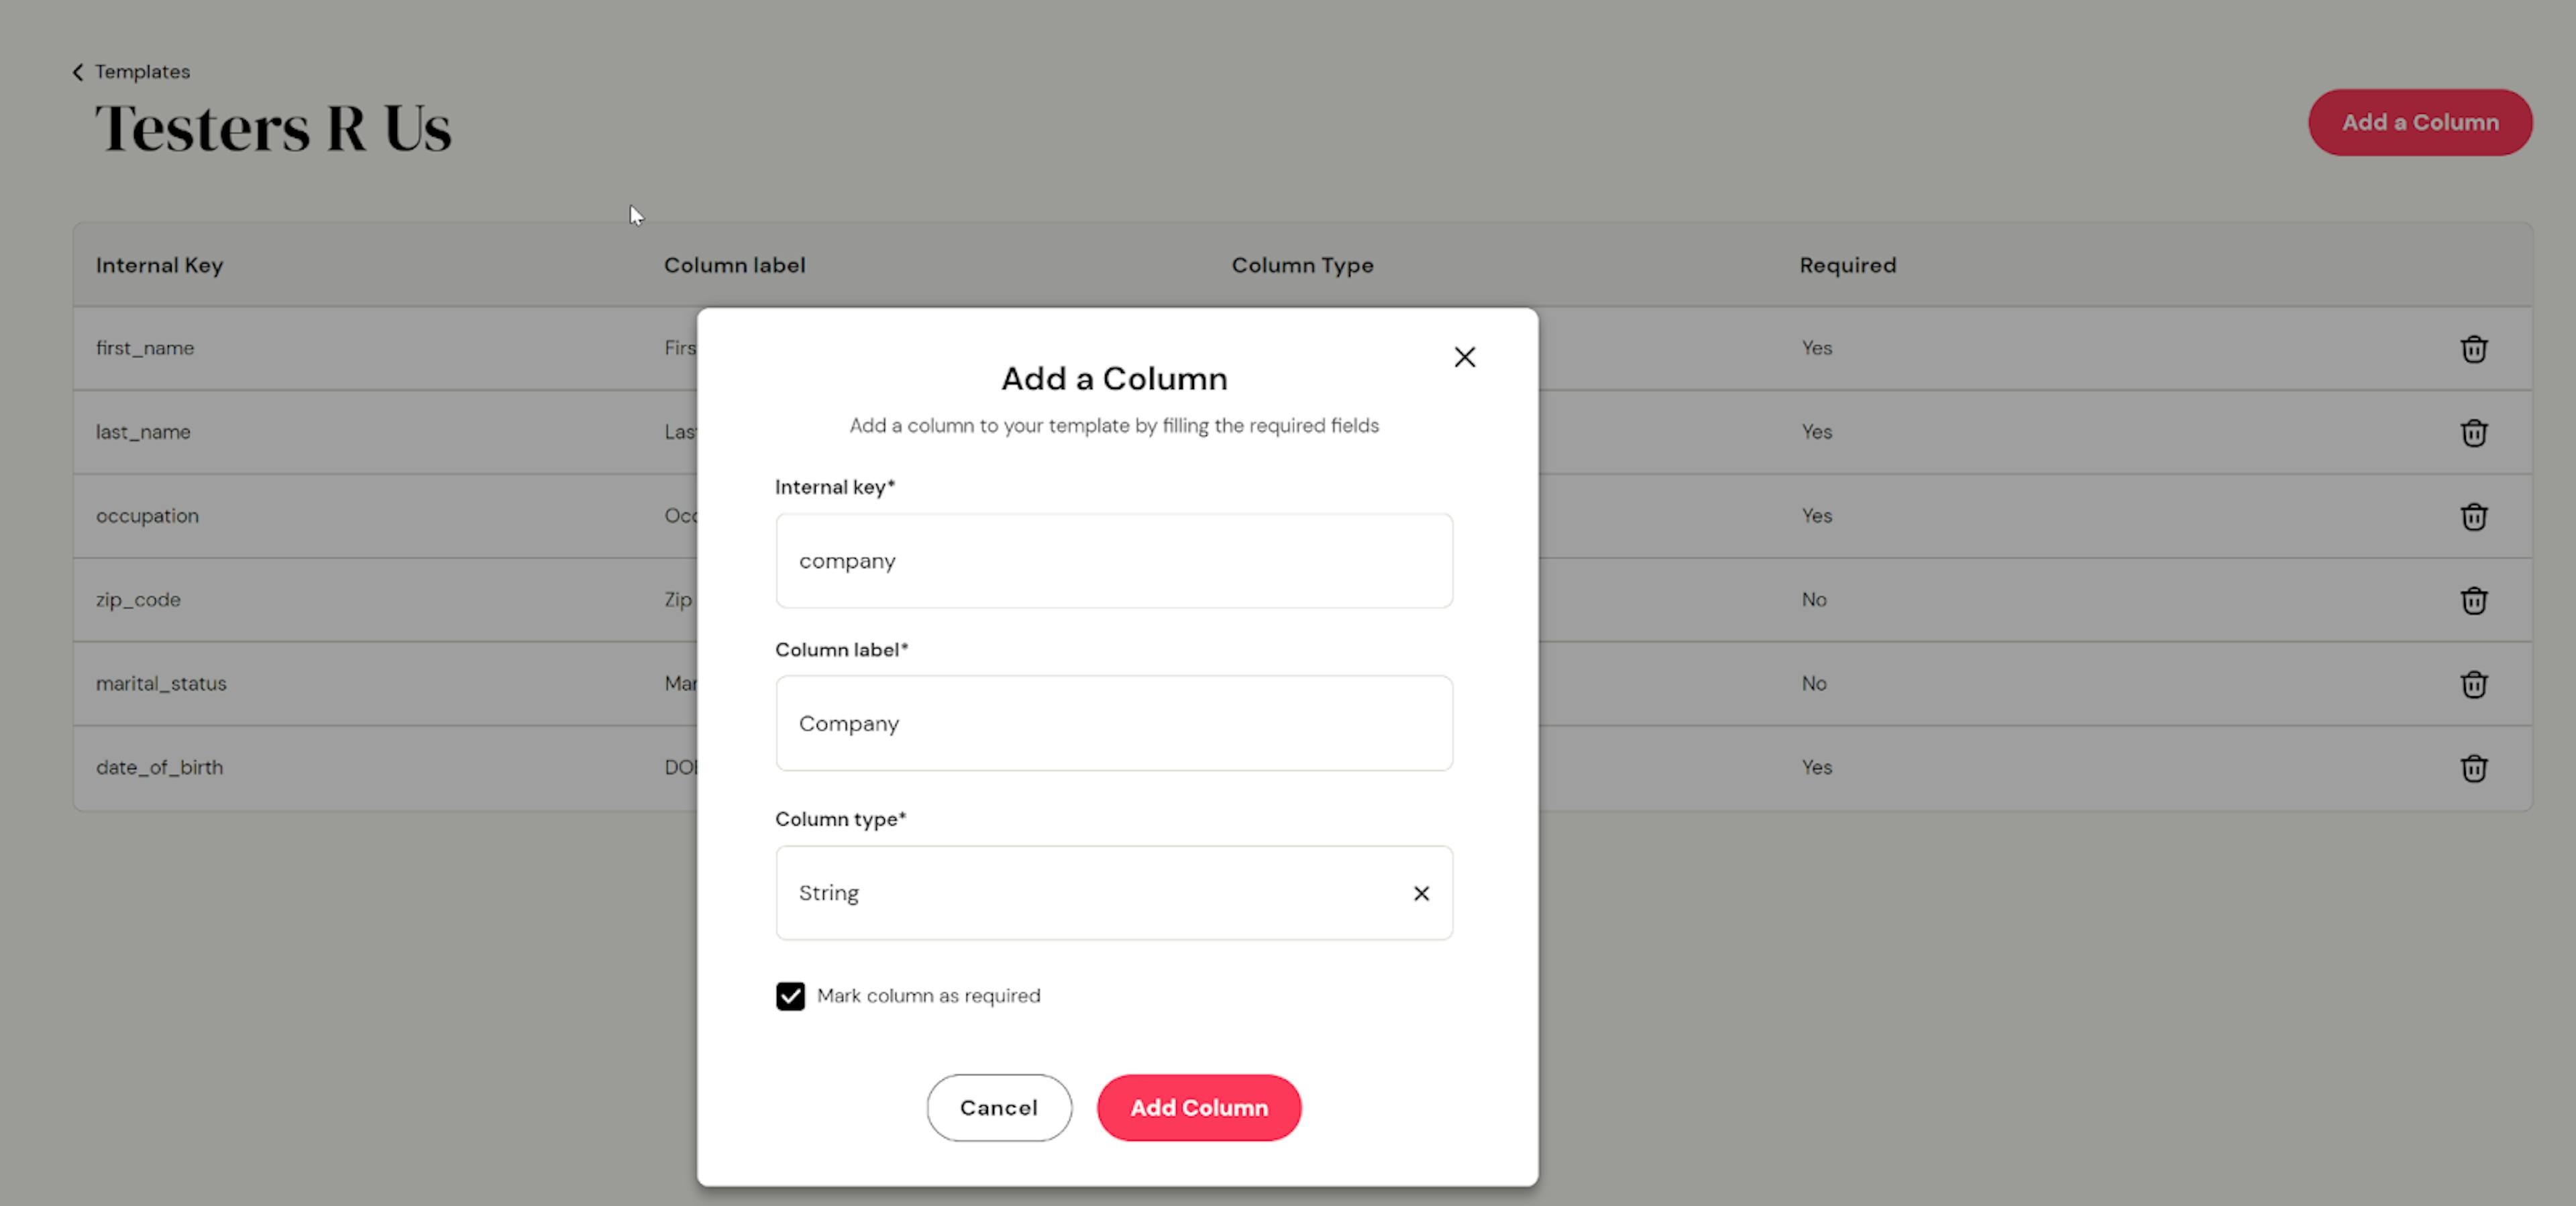Click the Add a Column header button
This screenshot has width=2576, height=1206.
click(x=2419, y=123)
